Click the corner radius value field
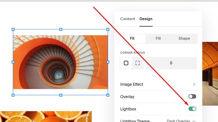Screen dimensions: 218x122 [x=171, y=63]
